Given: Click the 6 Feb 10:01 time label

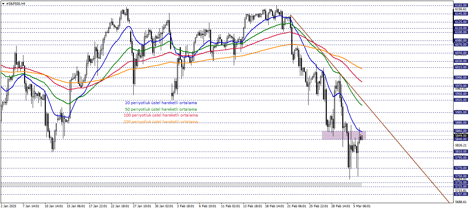Looking at the screenshot, I should [x=208, y=206].
